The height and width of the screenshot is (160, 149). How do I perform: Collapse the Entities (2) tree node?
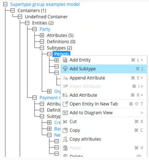click(x=27, y=23)
